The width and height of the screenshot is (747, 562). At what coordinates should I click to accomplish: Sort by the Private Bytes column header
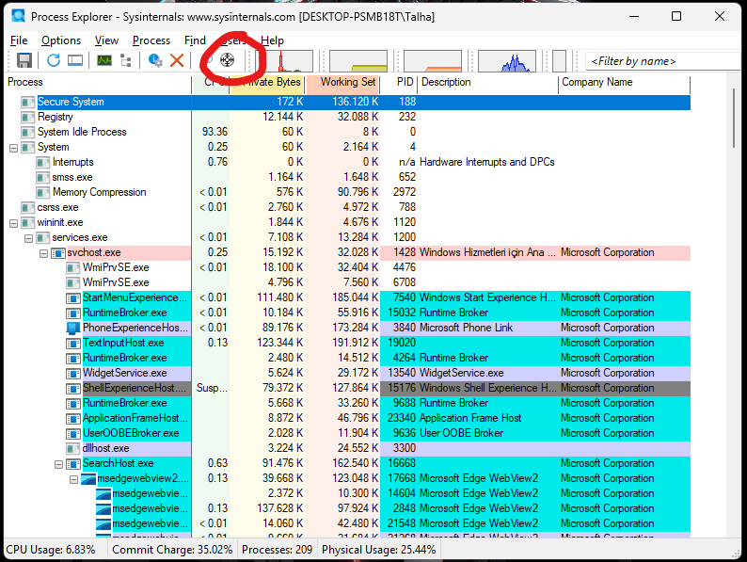tap(267, 82)
